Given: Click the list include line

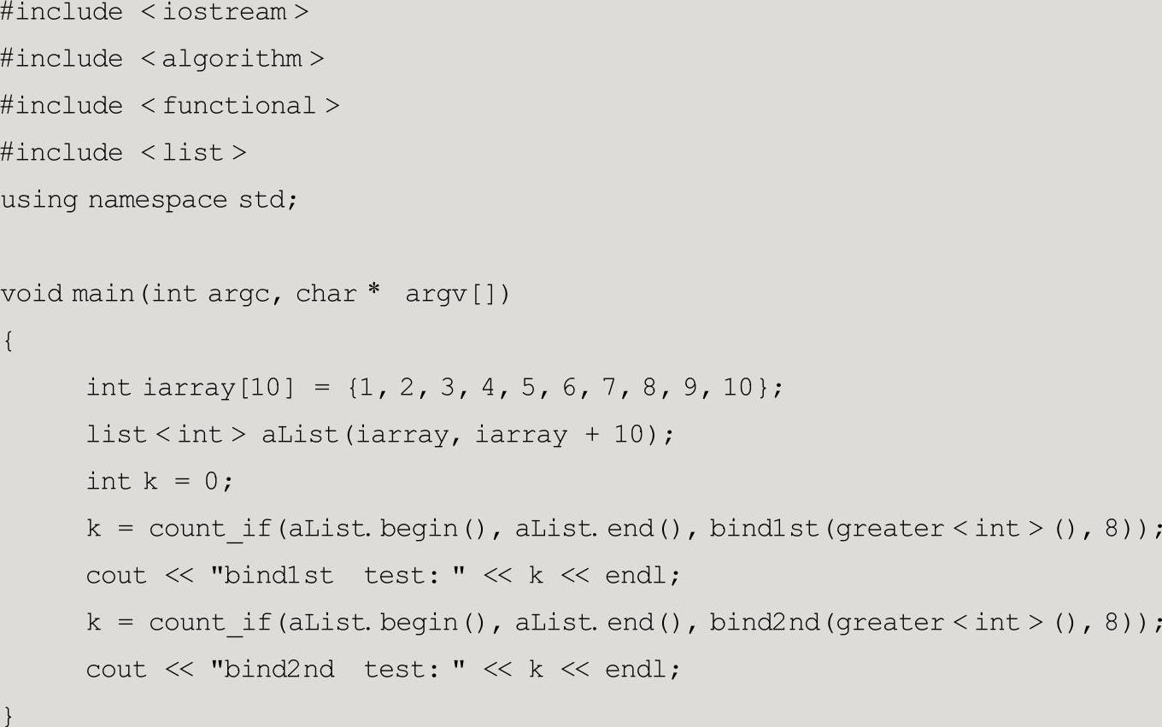Looking at the screenshot, I should pos(123,153).
